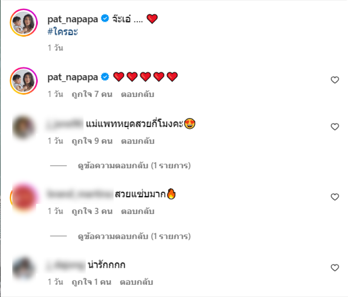The image size is (348, 297).
Task: Reply to pat_napapa's hearts comment
Action: click(x=137, y=94)
